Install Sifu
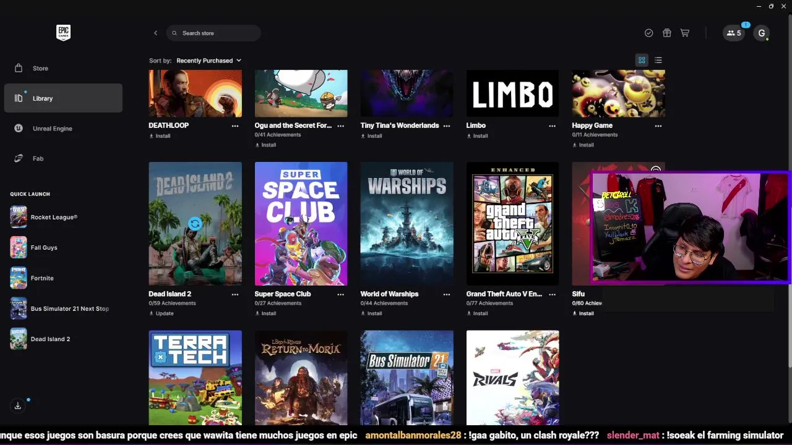 583,313
